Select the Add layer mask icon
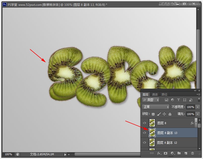This screenshot has width=203, height=159. [x=165, y=153]
